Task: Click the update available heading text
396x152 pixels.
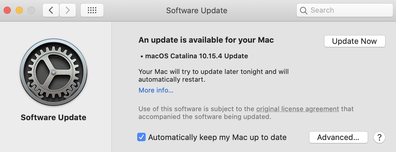Action: [206, 40]
